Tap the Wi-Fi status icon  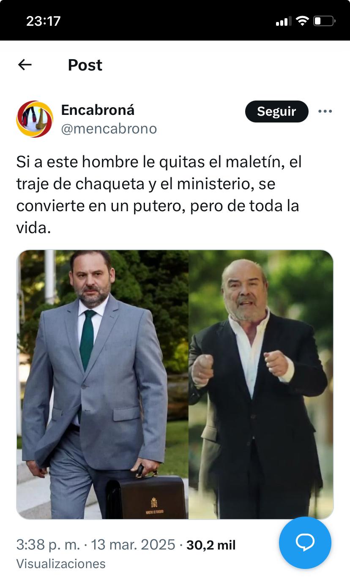302,21
